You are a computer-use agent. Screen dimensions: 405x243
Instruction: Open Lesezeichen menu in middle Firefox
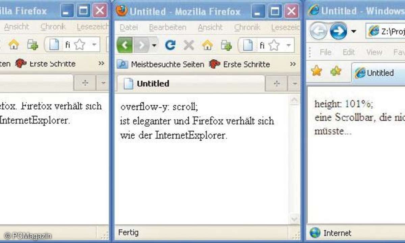[x=285, y=27]
